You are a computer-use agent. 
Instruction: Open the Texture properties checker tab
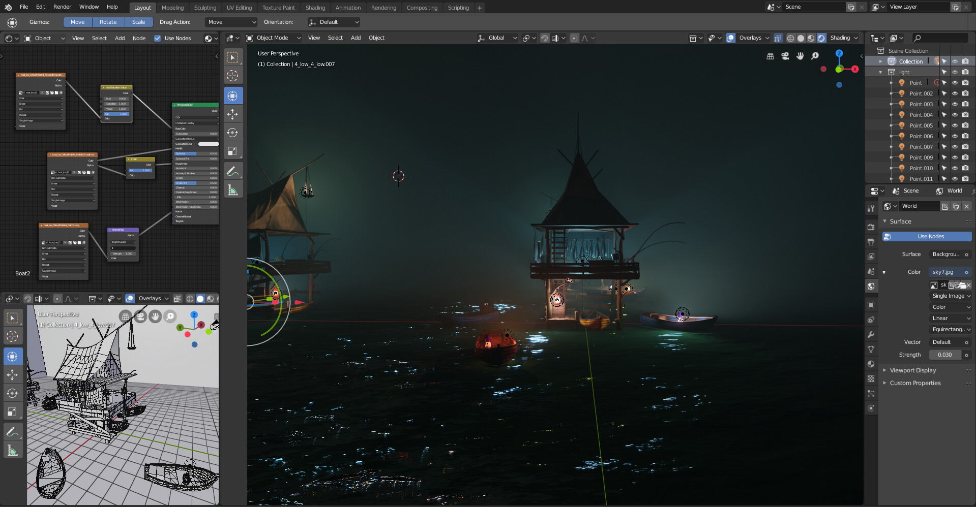point(871,378)
